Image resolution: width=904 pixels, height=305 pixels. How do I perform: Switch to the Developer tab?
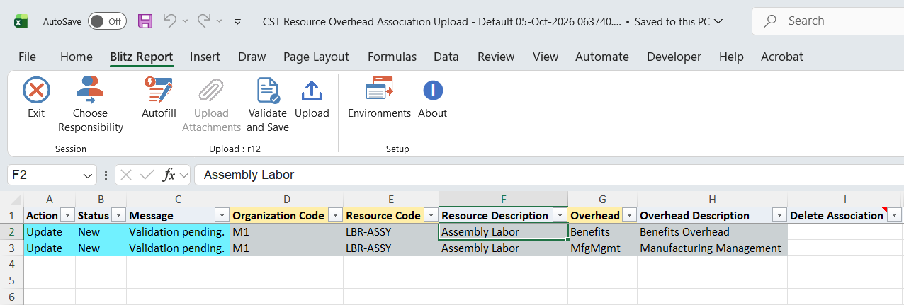674,57
